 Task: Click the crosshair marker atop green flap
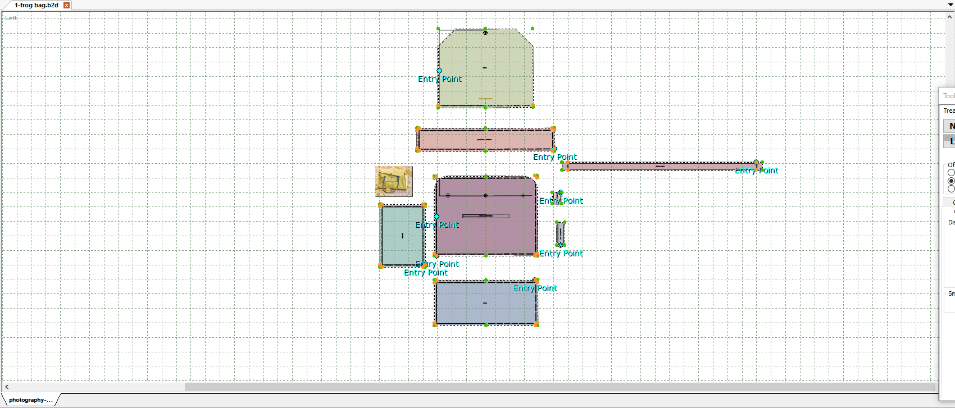coord(485,33)
